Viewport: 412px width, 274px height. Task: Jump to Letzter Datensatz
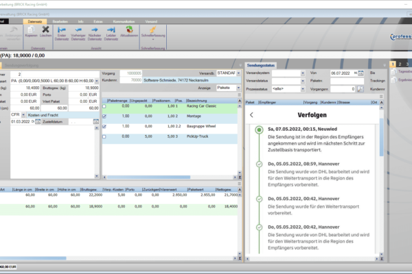pyautogui.click(x=111, y=32)
